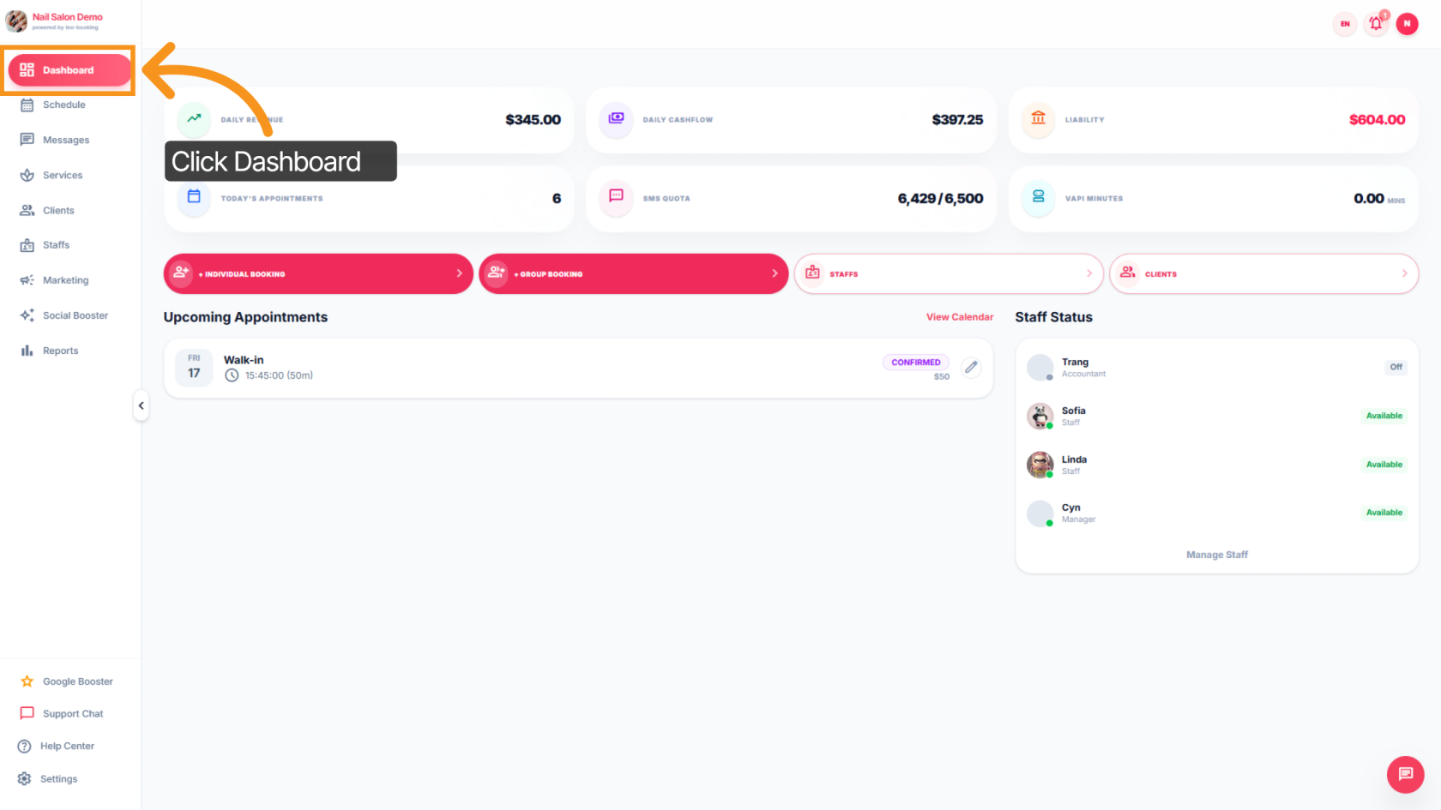
Task: Click the $604.00 liability amount
Action: [x=1377, y=120]
